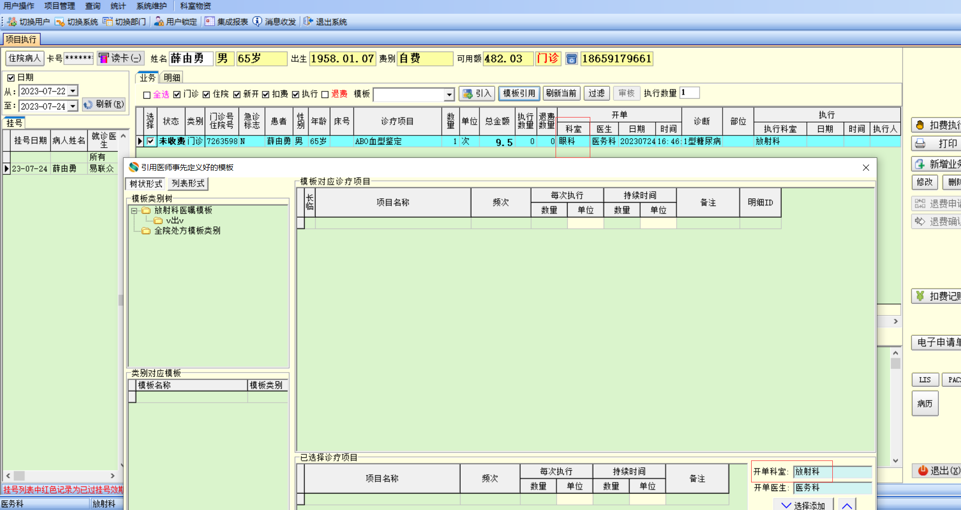Lock the user via 用户锁定 icon
This screenshot has height=510, width=961.
159,21
